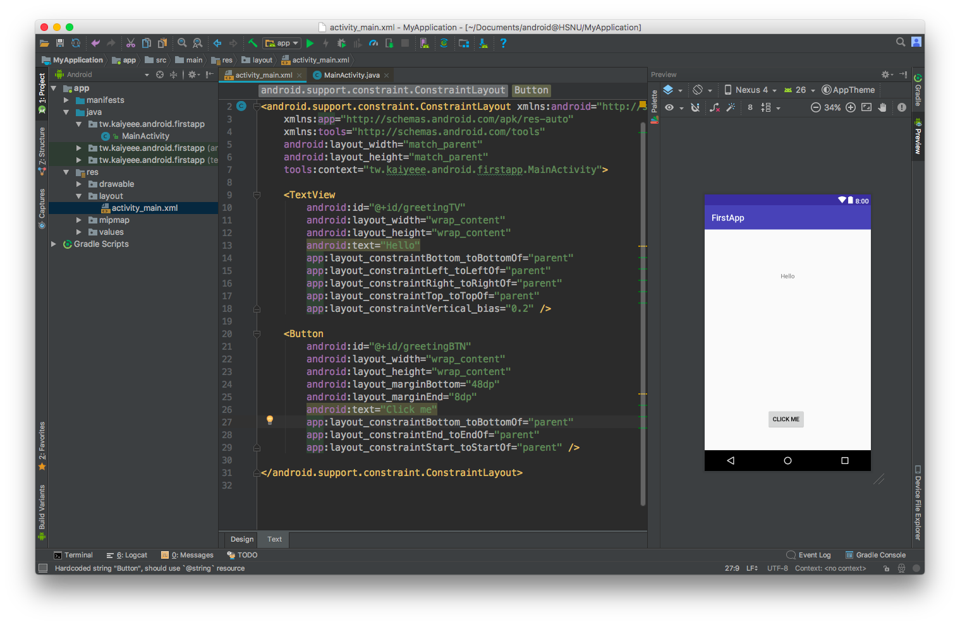Open the Event Log panel
This screenshot has height=625, width=960.
(x=808, y=555)
